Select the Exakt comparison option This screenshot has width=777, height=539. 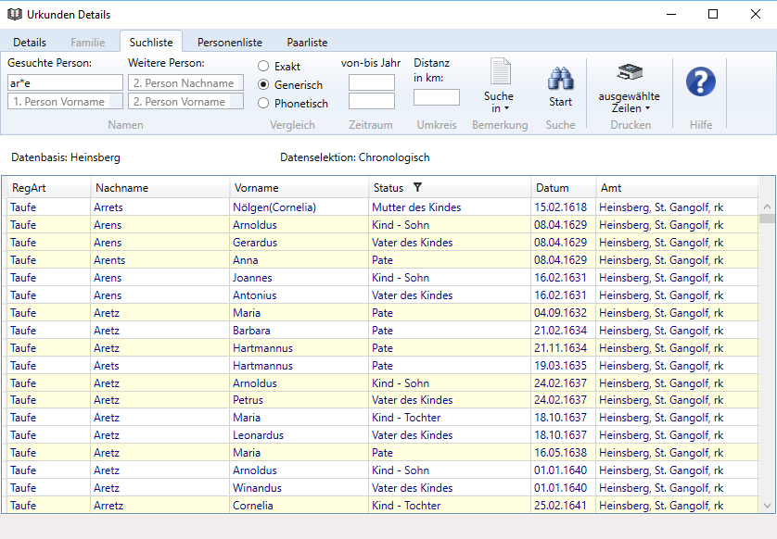263,67
